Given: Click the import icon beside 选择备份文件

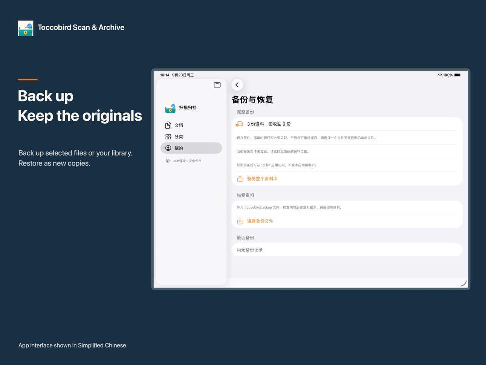Looking at the screenshot, I should [240, 221].
